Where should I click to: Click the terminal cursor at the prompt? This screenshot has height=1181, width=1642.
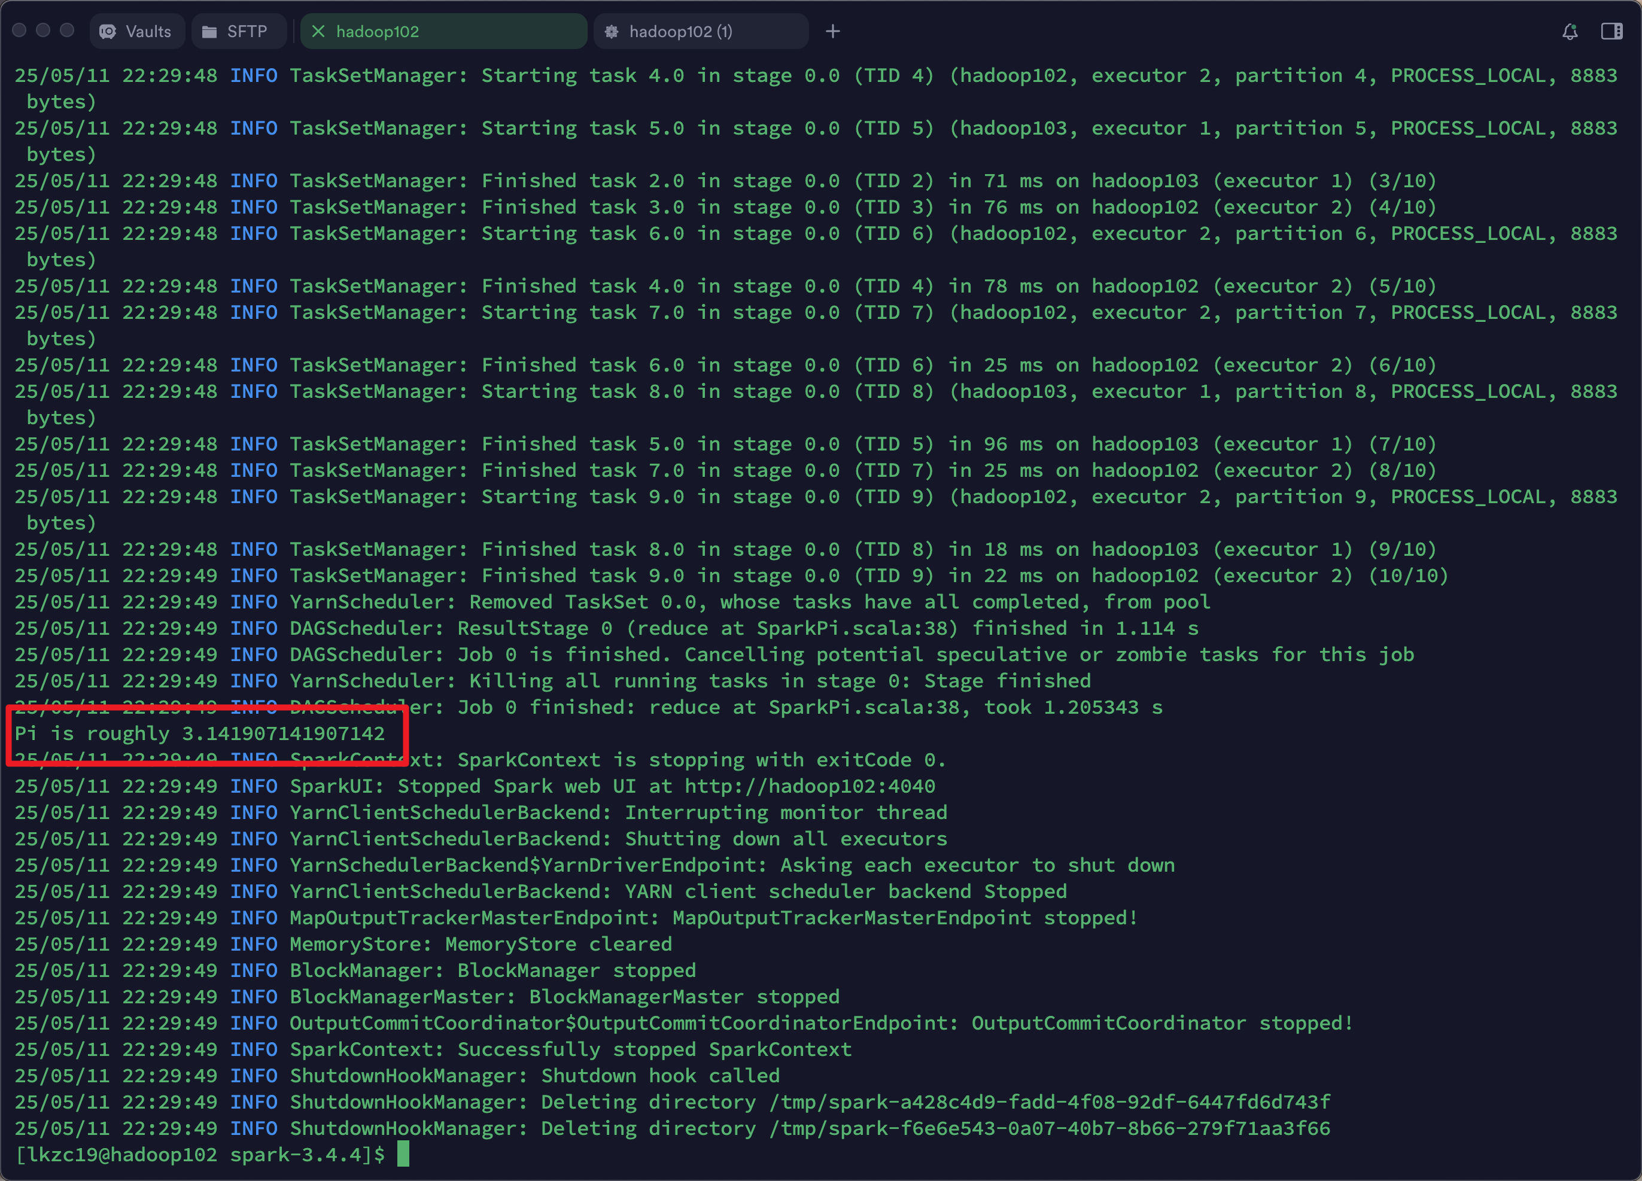403,1154
